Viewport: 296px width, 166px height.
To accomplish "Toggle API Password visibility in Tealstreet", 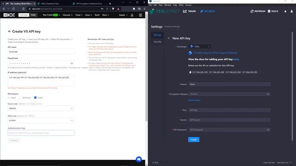I will pyautogui.click(x=268, y=130).
